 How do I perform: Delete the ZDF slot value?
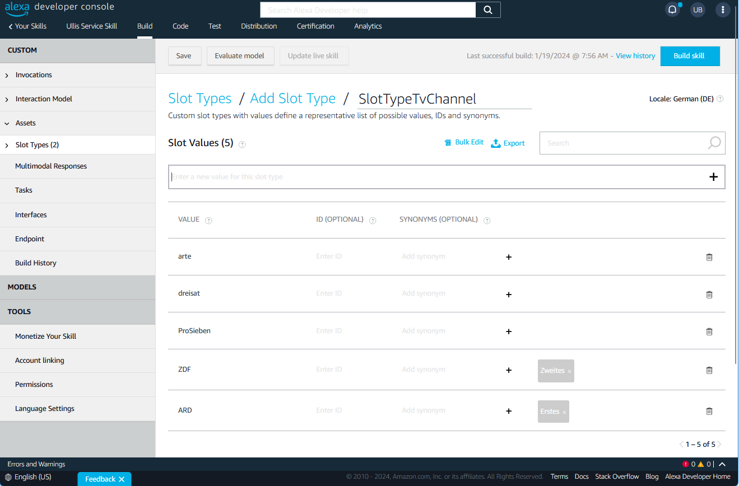point(709,370)
